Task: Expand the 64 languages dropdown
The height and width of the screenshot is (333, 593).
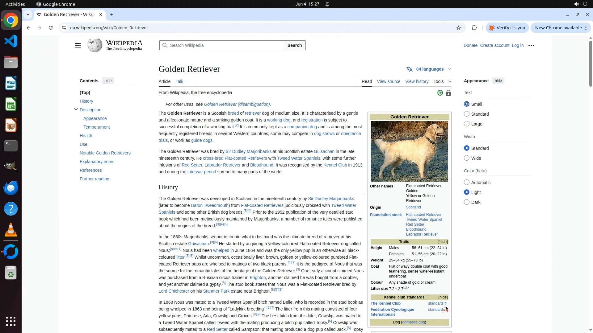Action: tap(429, 69)
